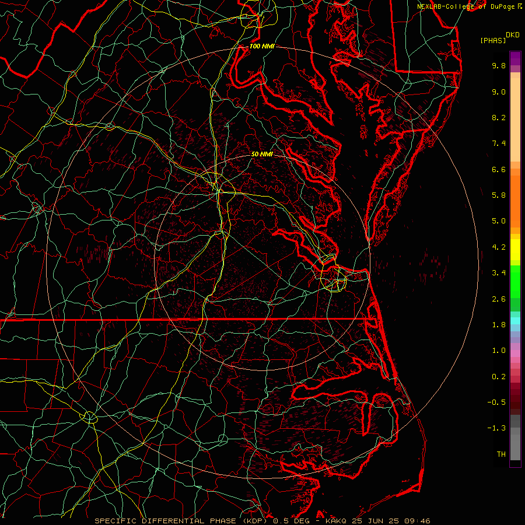Screen dimensions: 525x525
Task: Select the 8.2 value on the scale
Action: coord(499,117)
